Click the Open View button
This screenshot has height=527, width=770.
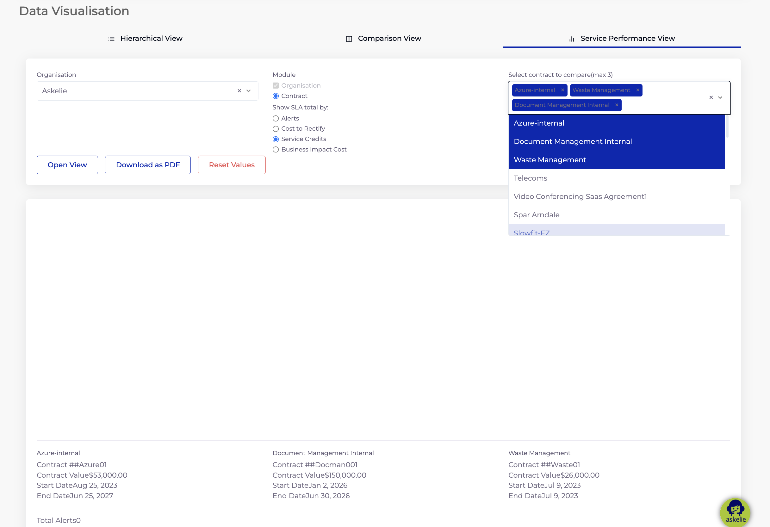click(x=67, y=165)
